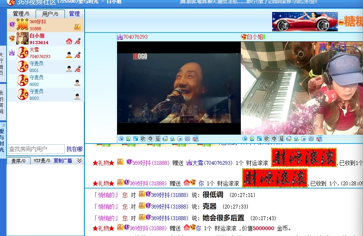Click the music-add icon under the 704076293 video
363x236 pixels.
point(165,139)
